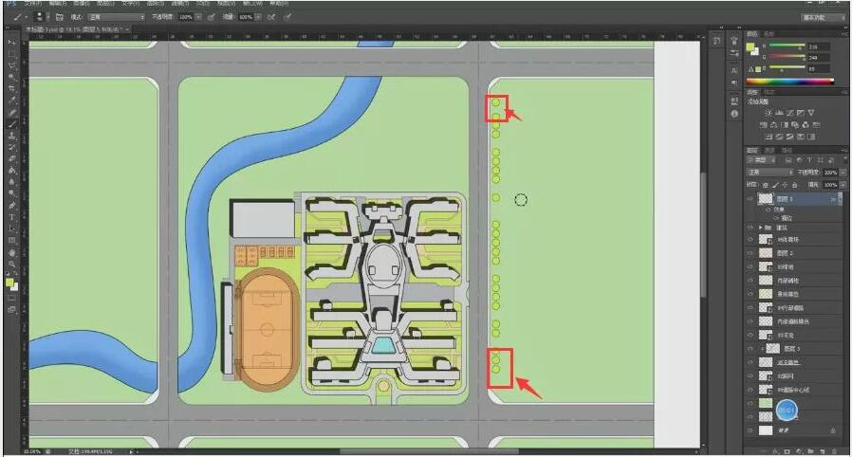Open the 图像 menu

pos(82,3)
